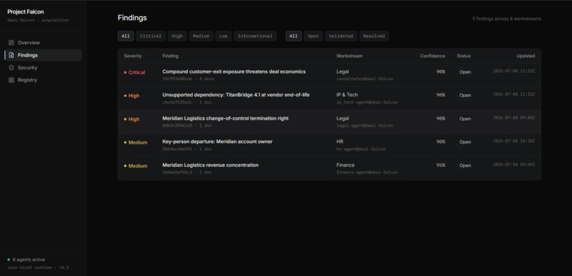Click the 2026-07-04 09:00Z updated timestamp
572x276 pixels.
514,117
